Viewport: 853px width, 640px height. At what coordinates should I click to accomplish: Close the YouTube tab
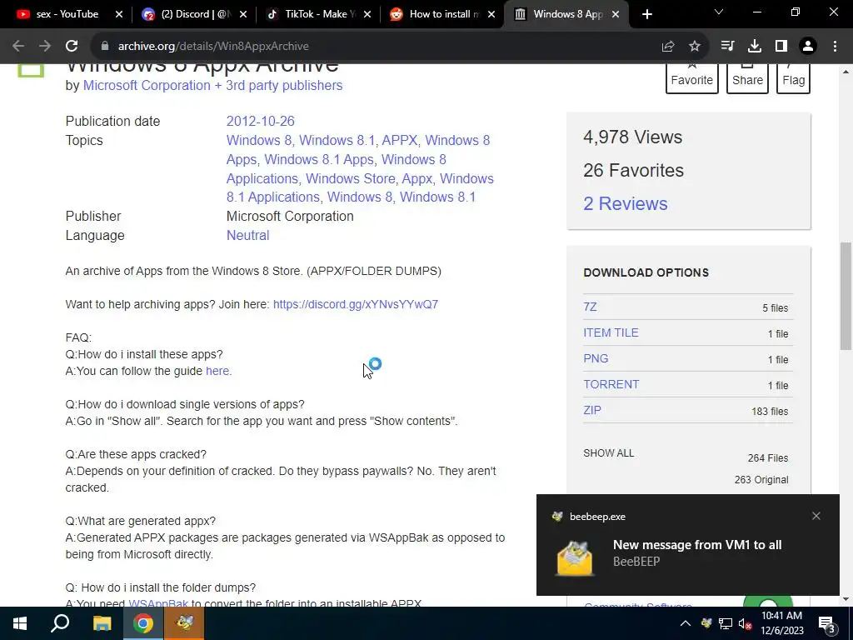coord(119,15)
